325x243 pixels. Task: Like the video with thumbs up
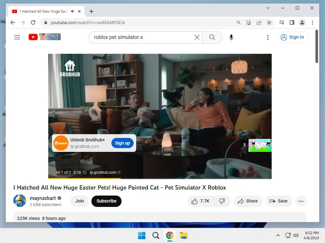pyautogui.click(x=200, y=201)
